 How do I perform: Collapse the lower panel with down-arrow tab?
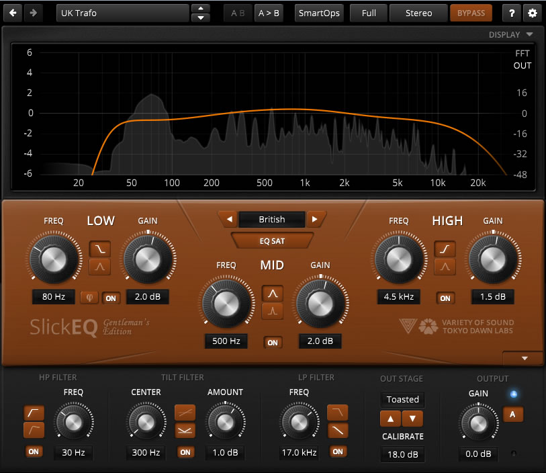pyautogui.click(x=524, y=358)
